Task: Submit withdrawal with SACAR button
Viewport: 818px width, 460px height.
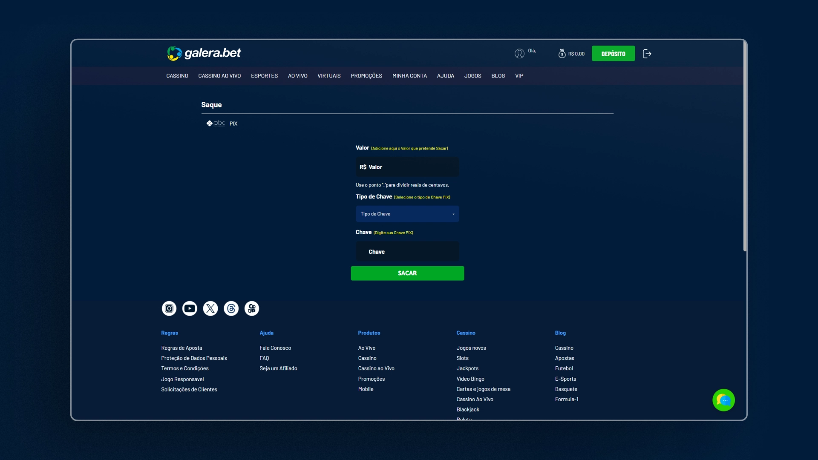Action: [407, 273]
